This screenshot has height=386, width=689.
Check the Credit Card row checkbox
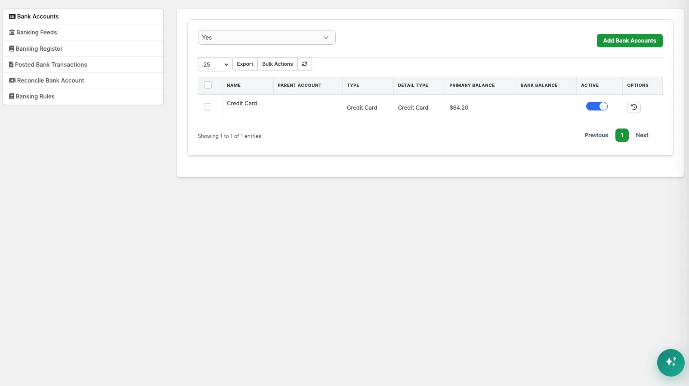point(207,107)
